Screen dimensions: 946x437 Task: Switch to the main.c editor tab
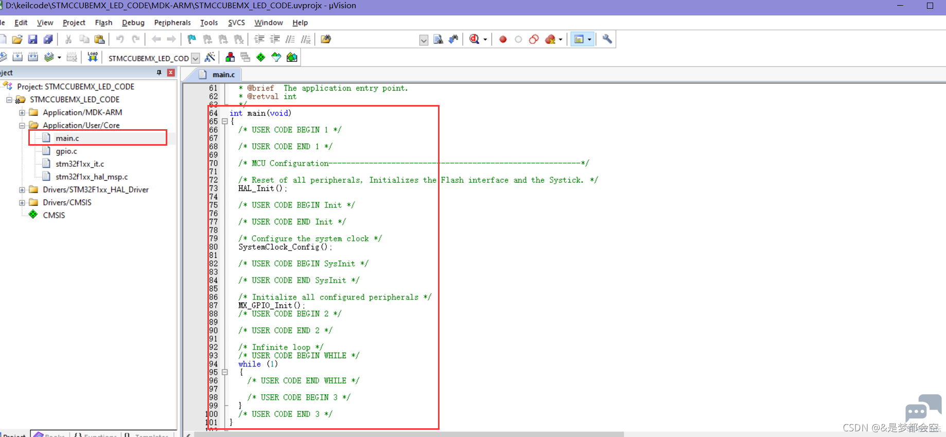click(223, 75)
